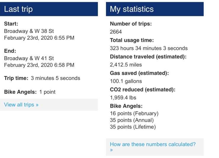Click end station Broadway & W 41 St

tap(29, 58)
